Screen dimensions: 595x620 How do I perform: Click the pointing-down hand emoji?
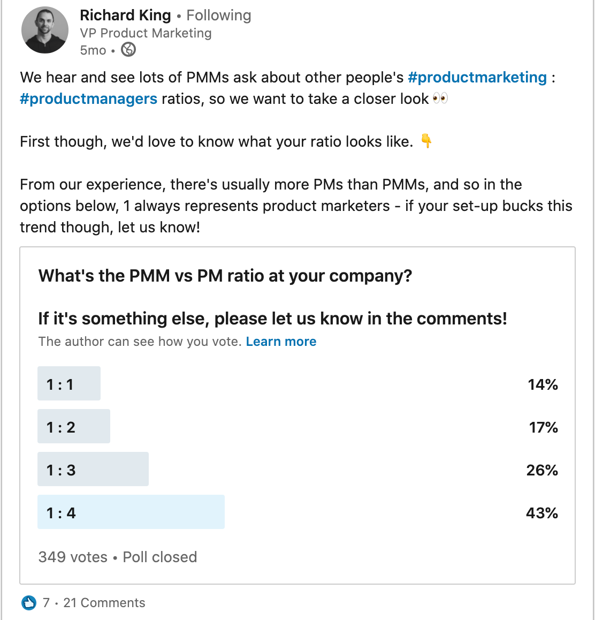[x=426, y=141]
